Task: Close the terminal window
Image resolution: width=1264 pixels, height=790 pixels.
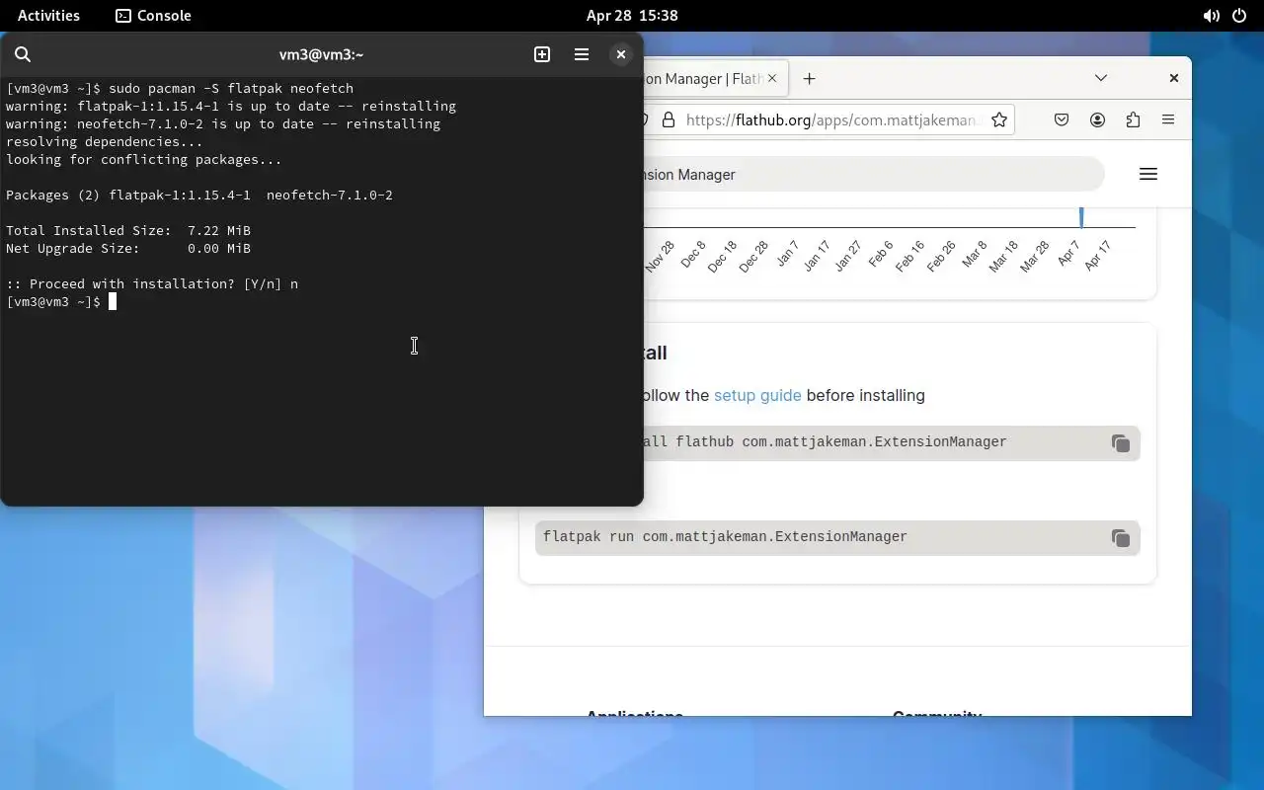Action: pos(621,54)
